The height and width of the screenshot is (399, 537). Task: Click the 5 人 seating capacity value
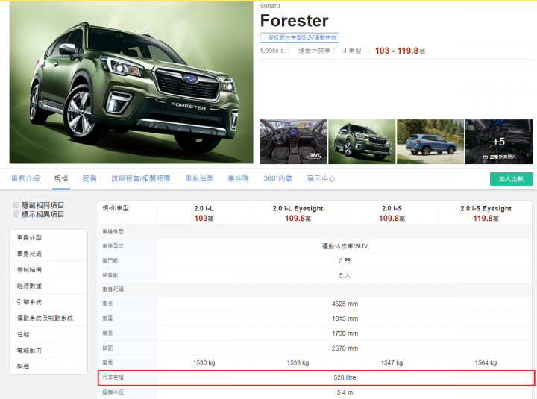(x=345, y=275)
